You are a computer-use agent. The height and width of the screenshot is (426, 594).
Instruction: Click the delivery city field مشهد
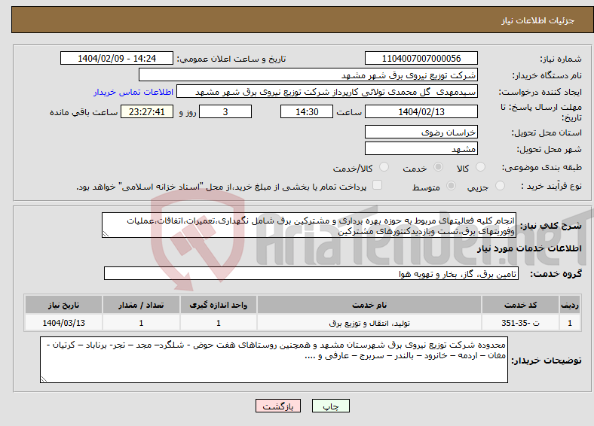coord(421,148)
